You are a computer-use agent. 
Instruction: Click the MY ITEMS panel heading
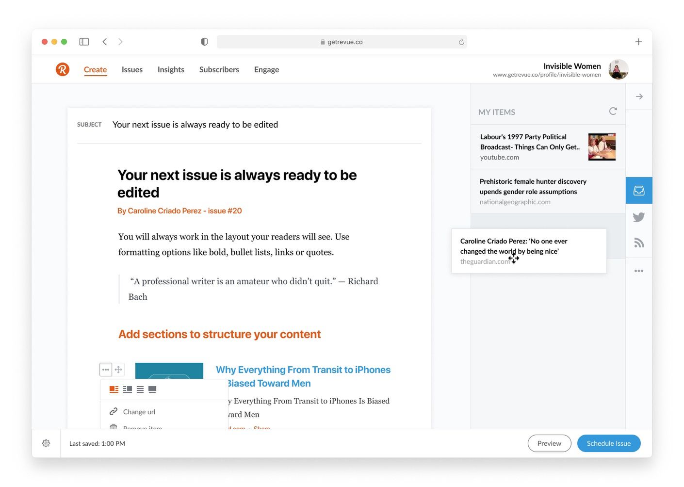(497, 112)
